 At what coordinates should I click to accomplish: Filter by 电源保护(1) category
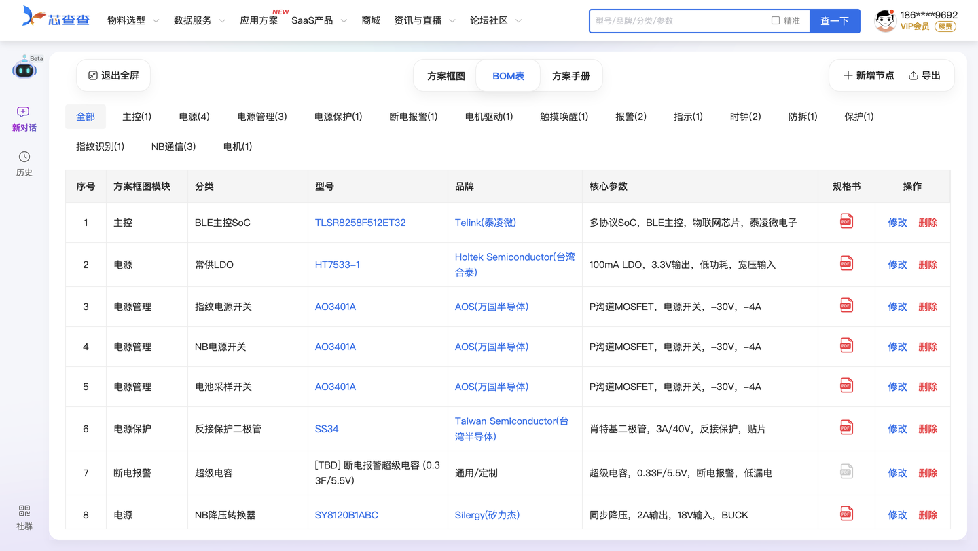click(x=338, y=117)
